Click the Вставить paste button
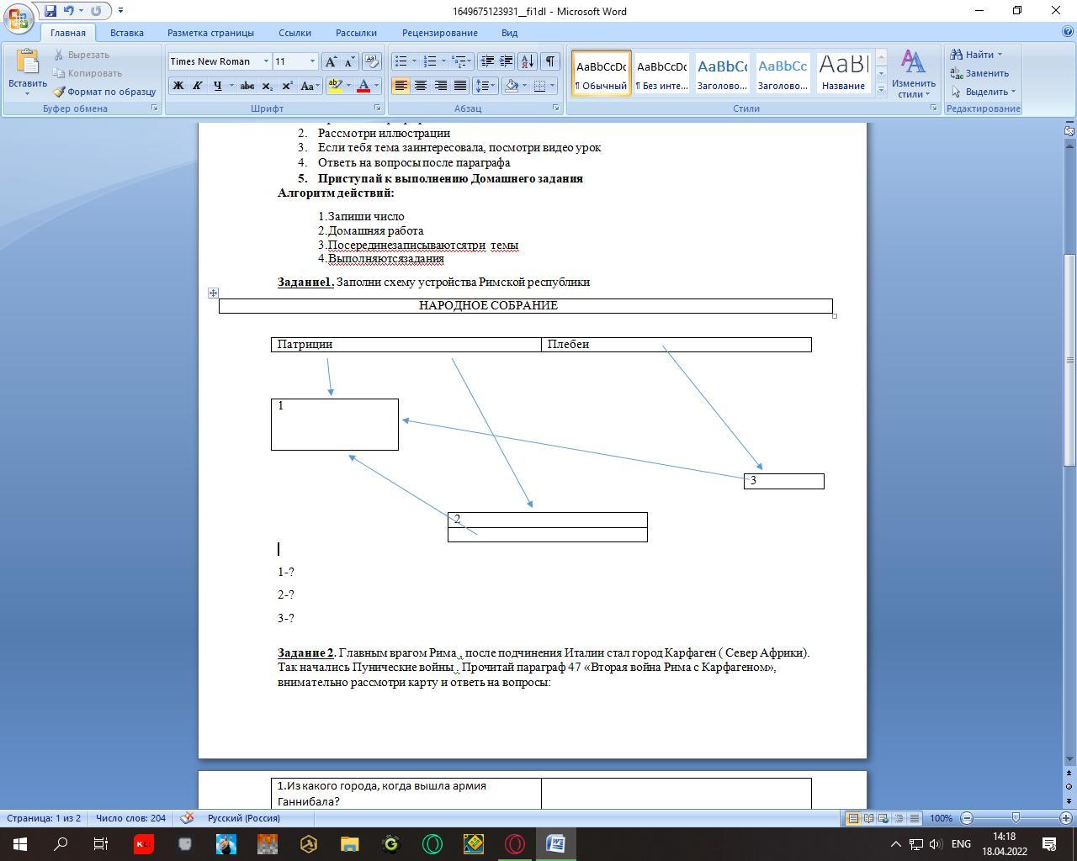Viewport: 1077px width, 861px height. pos(27,72)
